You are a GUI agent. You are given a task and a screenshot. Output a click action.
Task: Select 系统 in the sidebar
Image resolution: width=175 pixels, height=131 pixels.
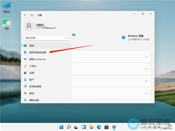[x=32, y=46]
